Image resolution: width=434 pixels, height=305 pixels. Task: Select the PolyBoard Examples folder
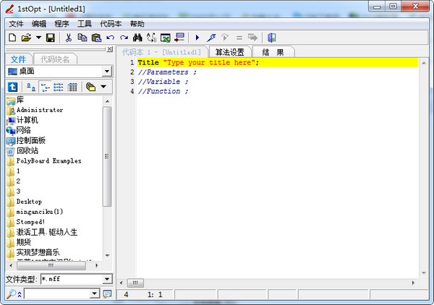click(48, 160)
